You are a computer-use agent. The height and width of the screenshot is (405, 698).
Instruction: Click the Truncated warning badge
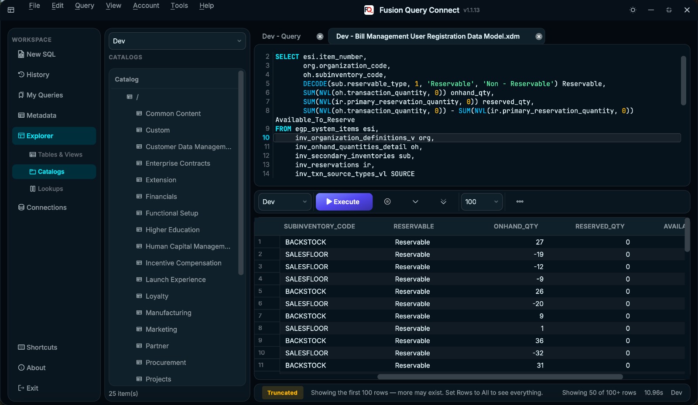pyautogui.click(x=282, y=393)
